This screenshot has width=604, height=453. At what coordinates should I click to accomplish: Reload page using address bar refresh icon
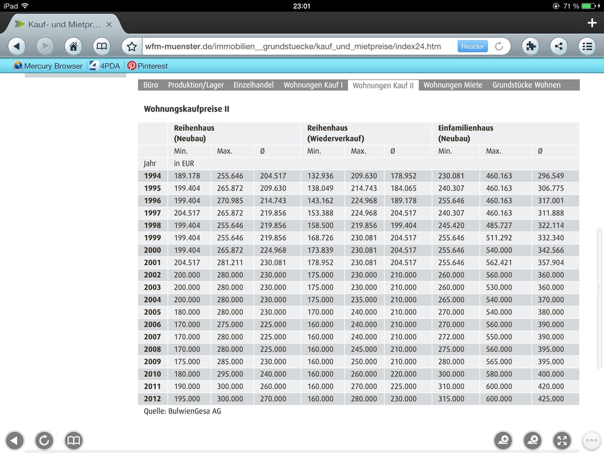pos(499,46)
